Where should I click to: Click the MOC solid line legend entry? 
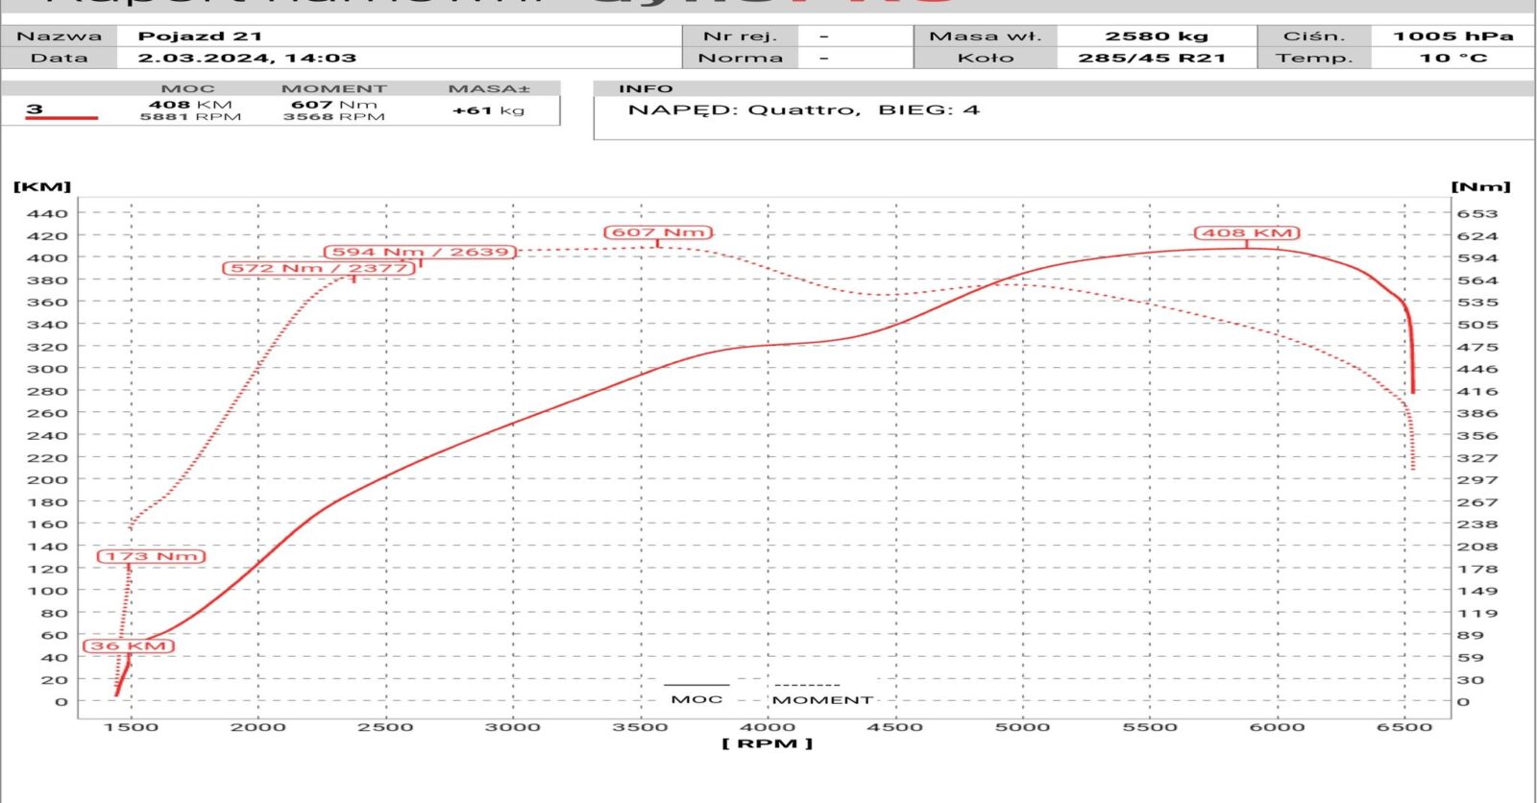pyautogui.click(x=696, y=693)
